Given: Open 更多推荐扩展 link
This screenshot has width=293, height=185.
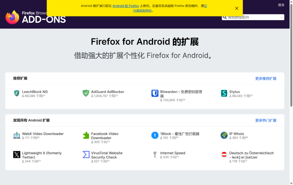Looking at the screenshot, I should pos(266,78).
